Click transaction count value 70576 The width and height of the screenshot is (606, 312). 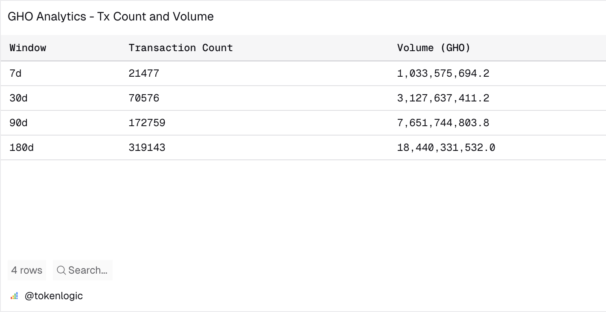[x=144, y=98]
